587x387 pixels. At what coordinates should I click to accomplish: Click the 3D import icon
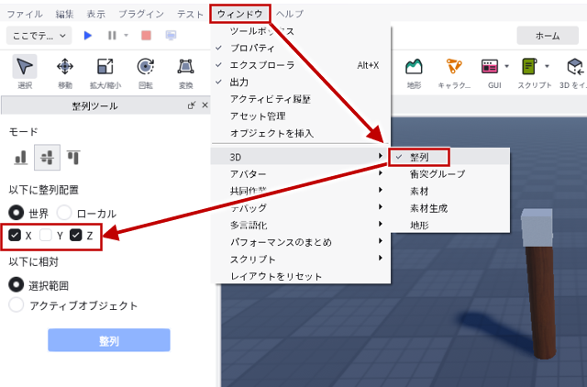(x=575, y=67)
